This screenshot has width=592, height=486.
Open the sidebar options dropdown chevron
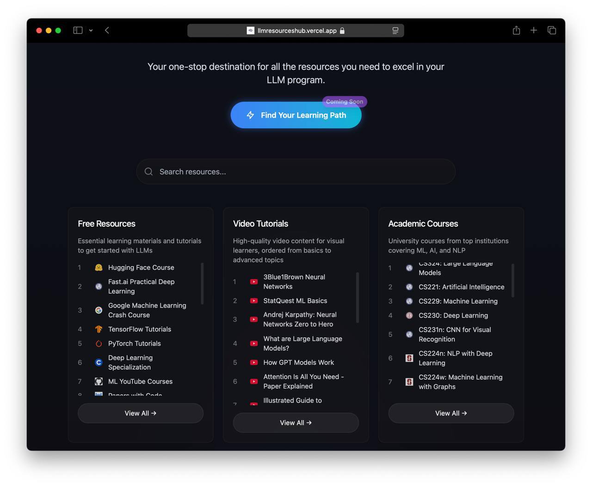(x=91, y=30)
